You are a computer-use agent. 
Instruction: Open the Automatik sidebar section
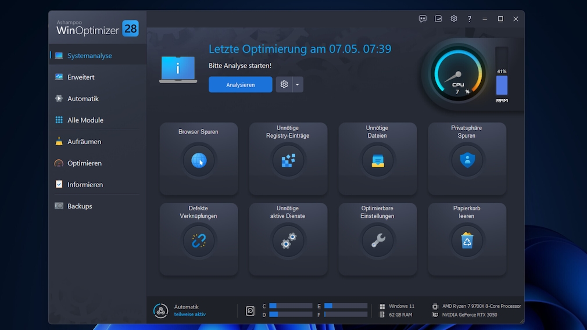tap(97, 98)
